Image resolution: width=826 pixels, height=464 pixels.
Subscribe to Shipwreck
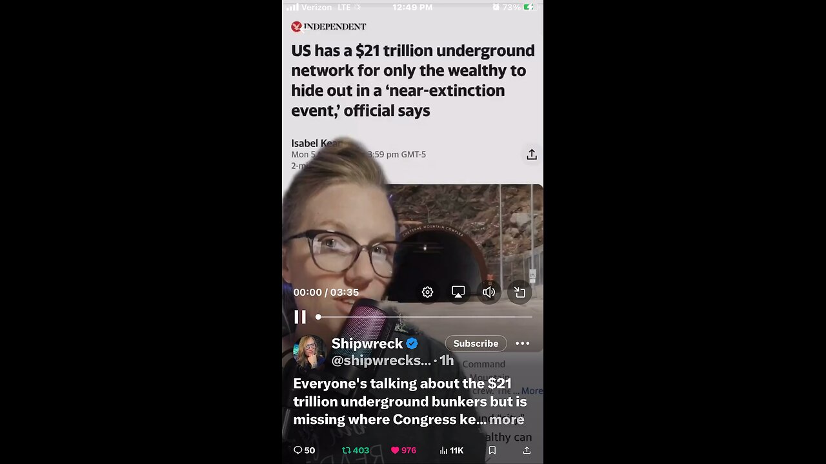476,343
